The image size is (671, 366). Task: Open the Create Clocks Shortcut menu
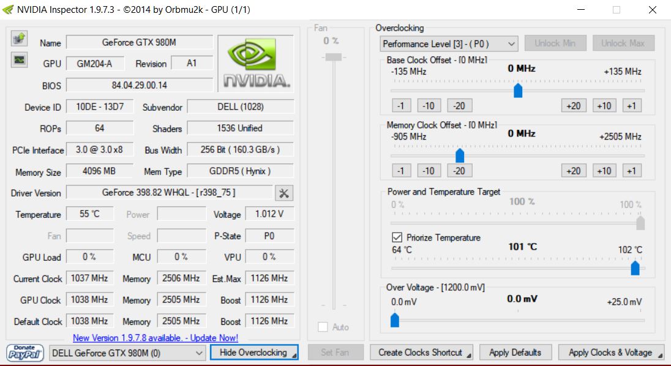421,353
